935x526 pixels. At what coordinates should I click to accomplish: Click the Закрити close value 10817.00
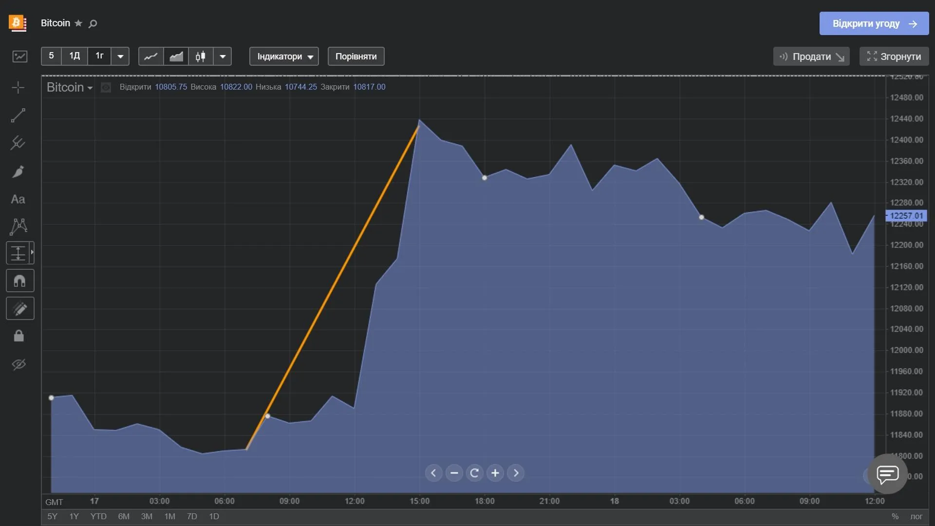click(369, 87)
